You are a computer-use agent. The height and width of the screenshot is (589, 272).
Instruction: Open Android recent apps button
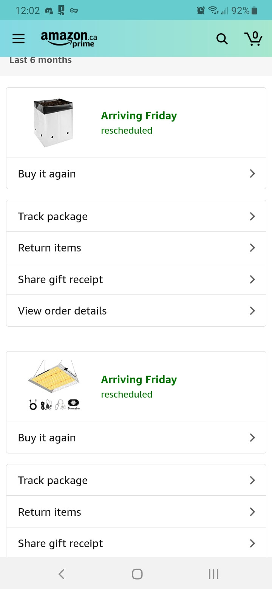(213, 574)
